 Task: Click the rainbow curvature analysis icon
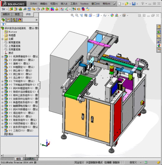tap(52, 9)
